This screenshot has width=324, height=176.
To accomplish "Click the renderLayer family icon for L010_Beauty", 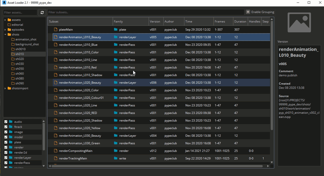I will (x=116, y=37).
